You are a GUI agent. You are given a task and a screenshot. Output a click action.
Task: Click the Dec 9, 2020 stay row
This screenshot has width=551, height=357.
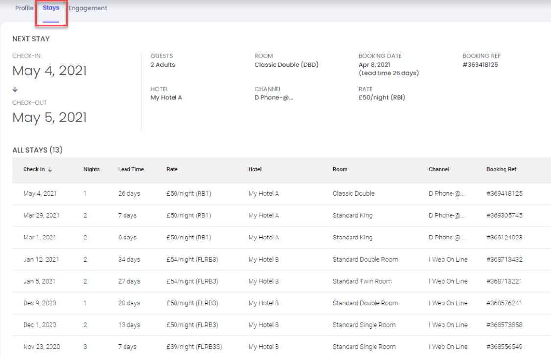coord(40,303)
